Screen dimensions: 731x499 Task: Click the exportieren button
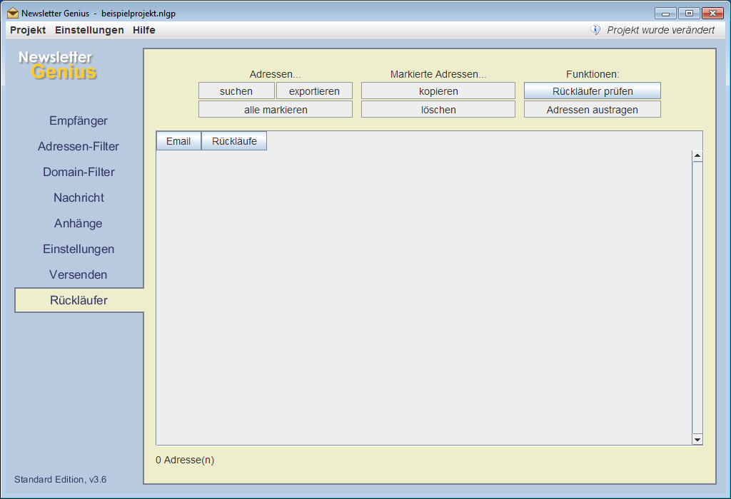pos(314,91)
